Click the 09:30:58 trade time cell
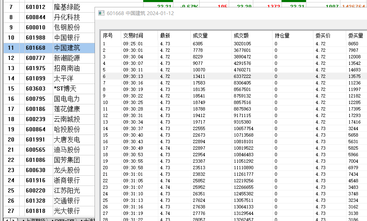This screenshot has height=221, width=367. (x=133, y=168)
